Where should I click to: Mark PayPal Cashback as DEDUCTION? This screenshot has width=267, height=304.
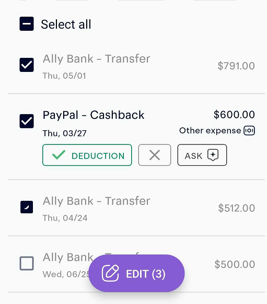pos(87,155)
